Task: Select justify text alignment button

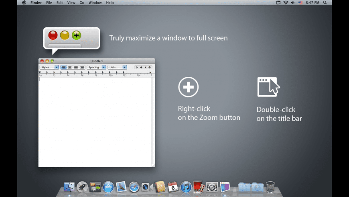Action: (76, 67)
